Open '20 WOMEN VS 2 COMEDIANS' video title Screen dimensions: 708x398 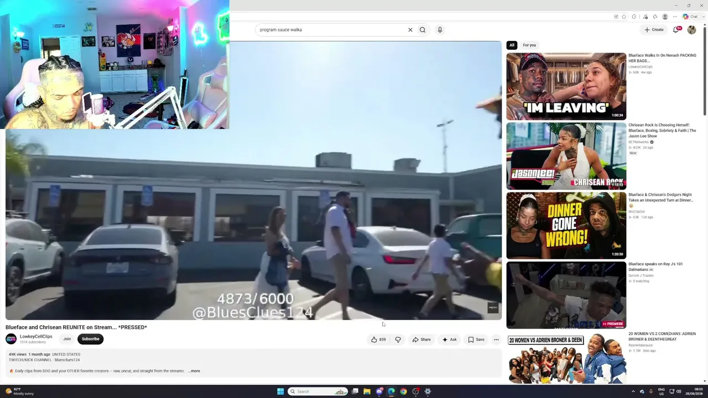click(662, 337)
